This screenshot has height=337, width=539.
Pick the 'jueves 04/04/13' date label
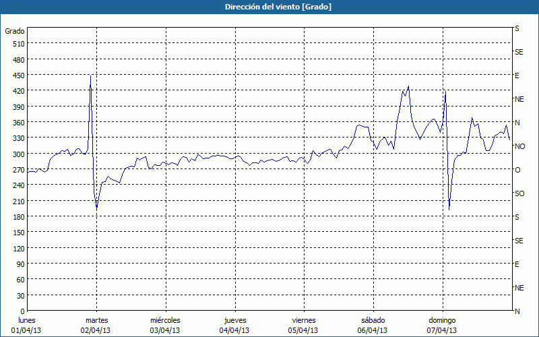point(234,325)
